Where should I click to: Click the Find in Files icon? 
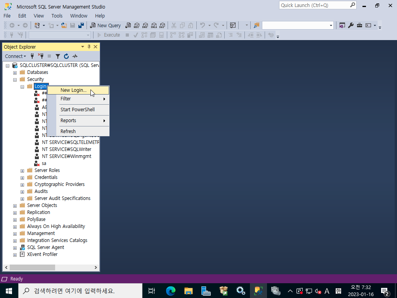[257, 25]
